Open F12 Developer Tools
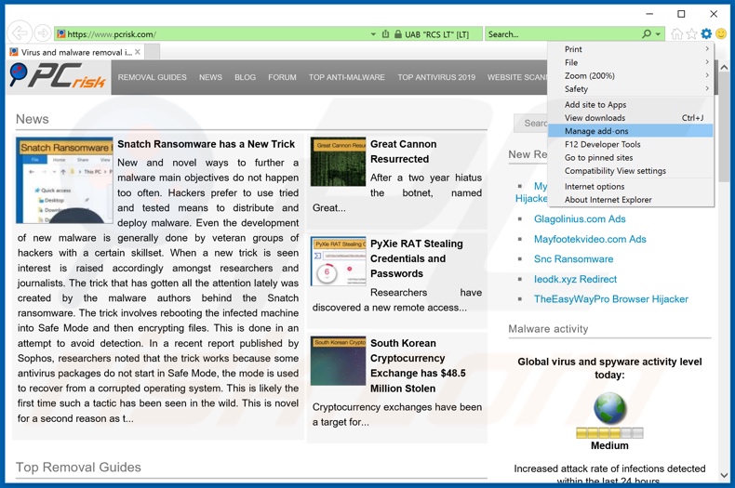 point(631,144)
